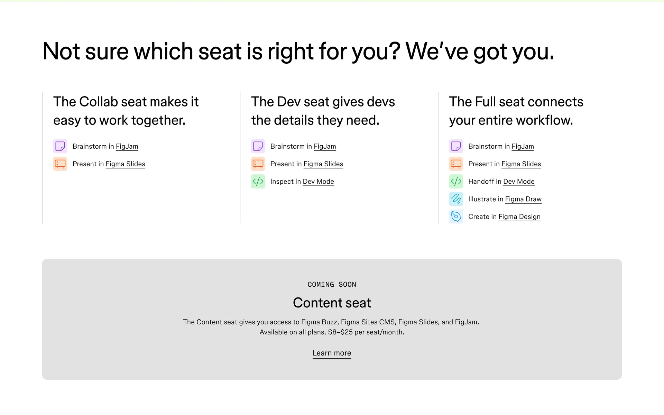
Task: Click the Figma Draw squiggle icon
Action: click(x=456, y=199)
